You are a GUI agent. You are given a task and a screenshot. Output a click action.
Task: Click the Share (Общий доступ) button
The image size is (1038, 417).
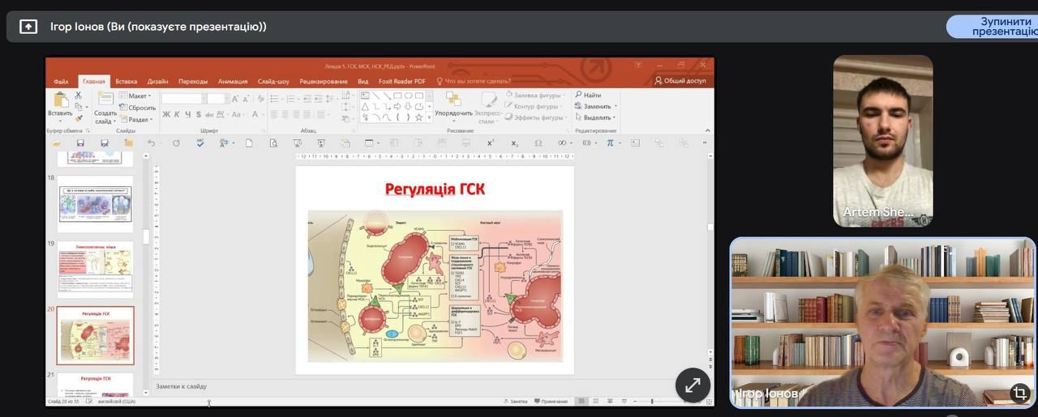[x=680, y=81]
